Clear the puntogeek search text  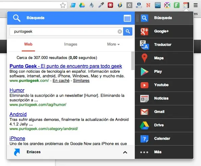click(120, 32)
